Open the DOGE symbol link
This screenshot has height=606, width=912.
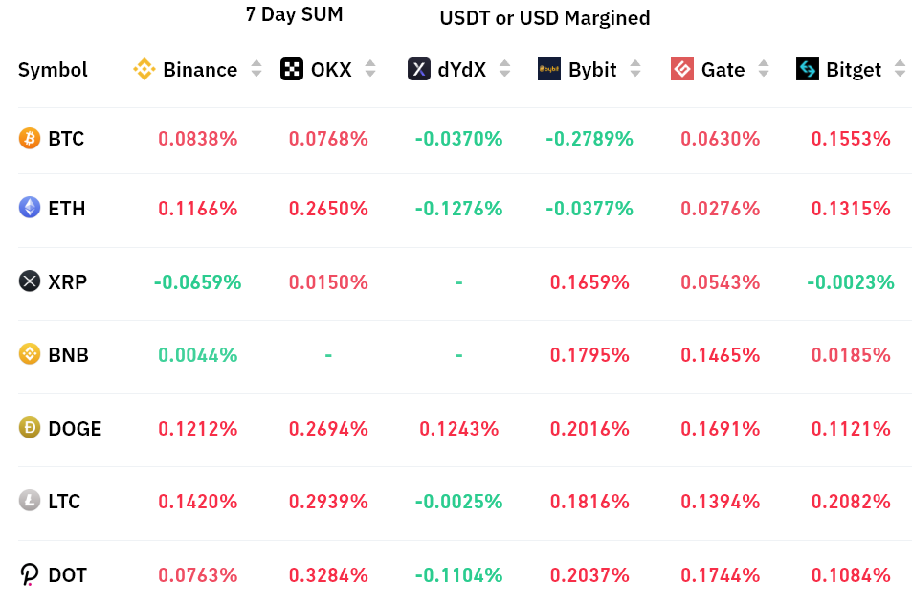pos(75,428)
